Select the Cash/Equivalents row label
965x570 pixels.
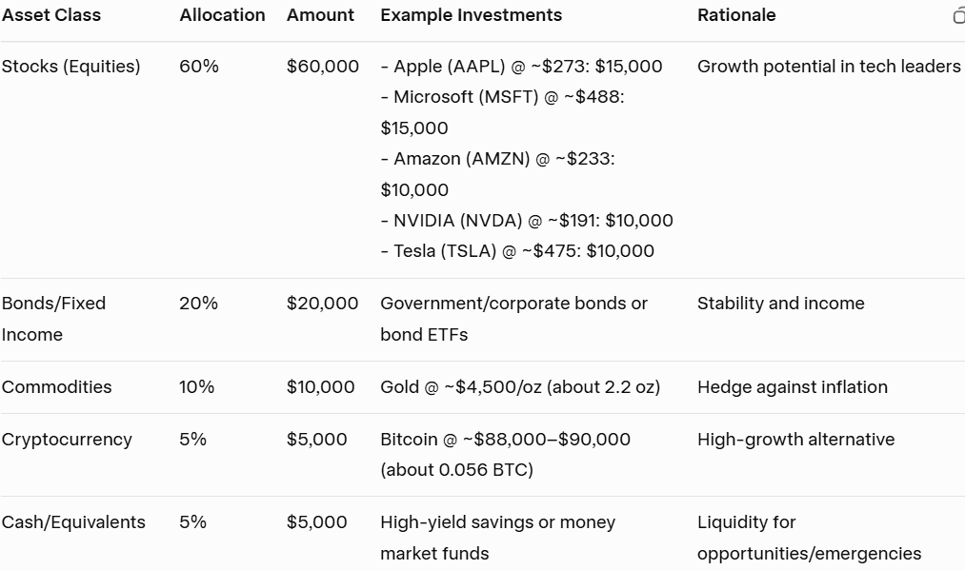[73, 522]
